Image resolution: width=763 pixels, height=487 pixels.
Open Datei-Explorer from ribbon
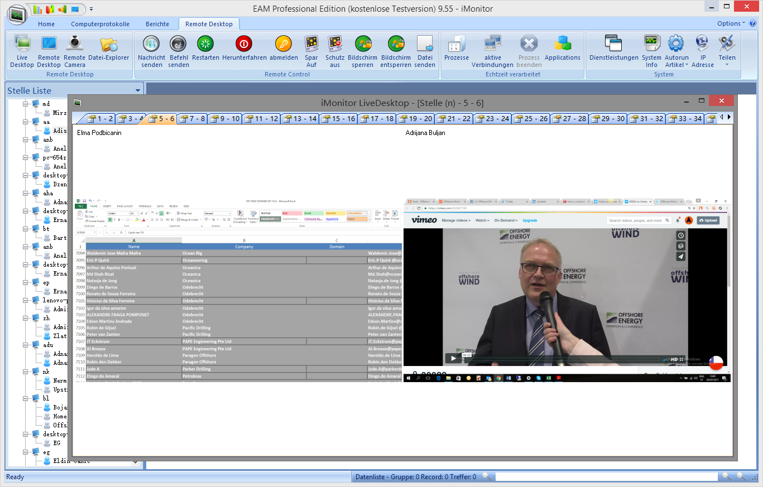[x=108, y=51]
